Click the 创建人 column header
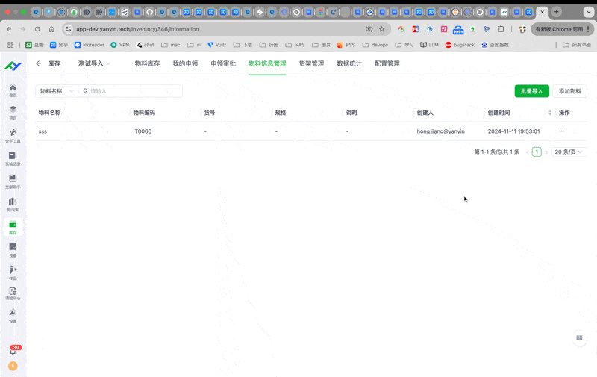 pyautogui.click(x=425, y=113)
